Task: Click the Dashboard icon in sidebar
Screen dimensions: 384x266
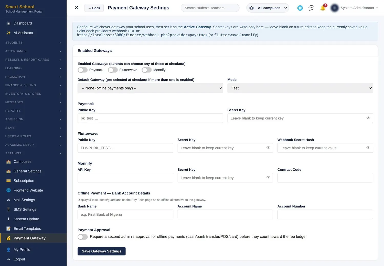Action: (x=8, y=23)
